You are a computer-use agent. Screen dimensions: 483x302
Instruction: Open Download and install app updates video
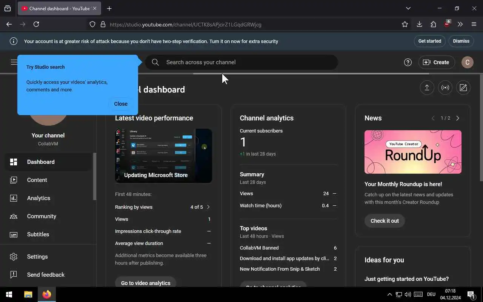285,259
